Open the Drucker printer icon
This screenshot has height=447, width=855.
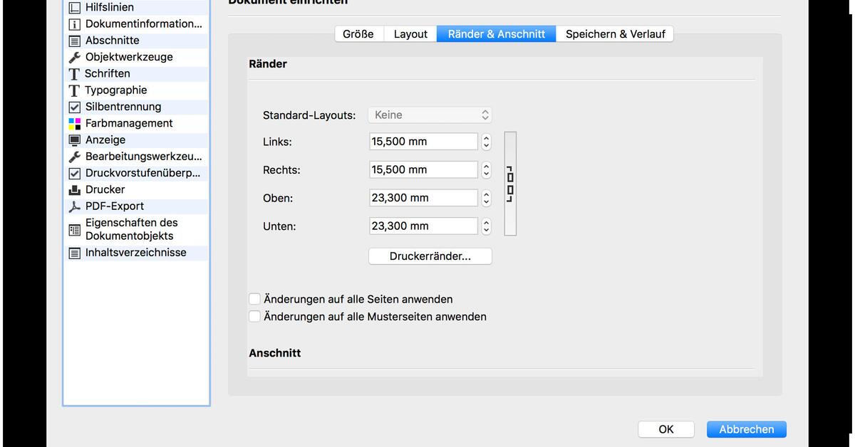[74, 189]
